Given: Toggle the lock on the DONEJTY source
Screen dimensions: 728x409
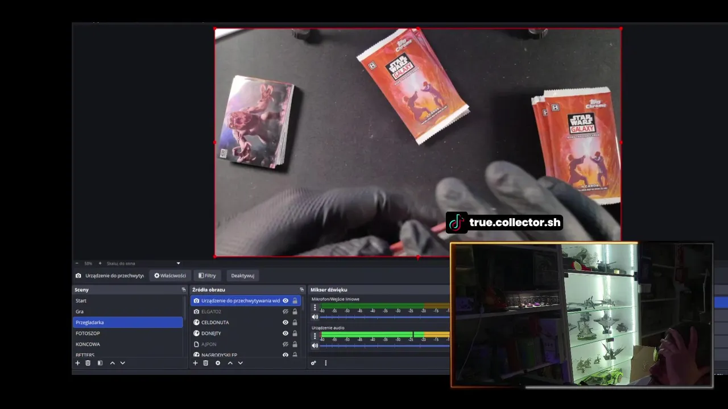Looking at the screenshot, I should click(x=295, y=333).
